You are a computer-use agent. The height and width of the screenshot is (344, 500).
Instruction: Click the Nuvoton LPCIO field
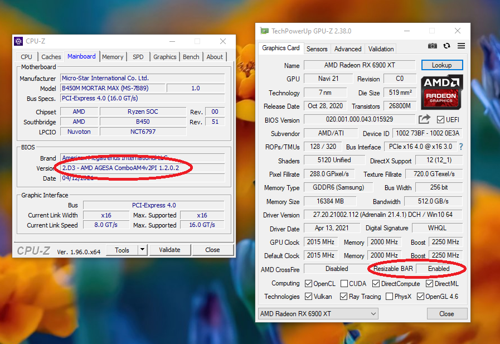coord(79,132)
